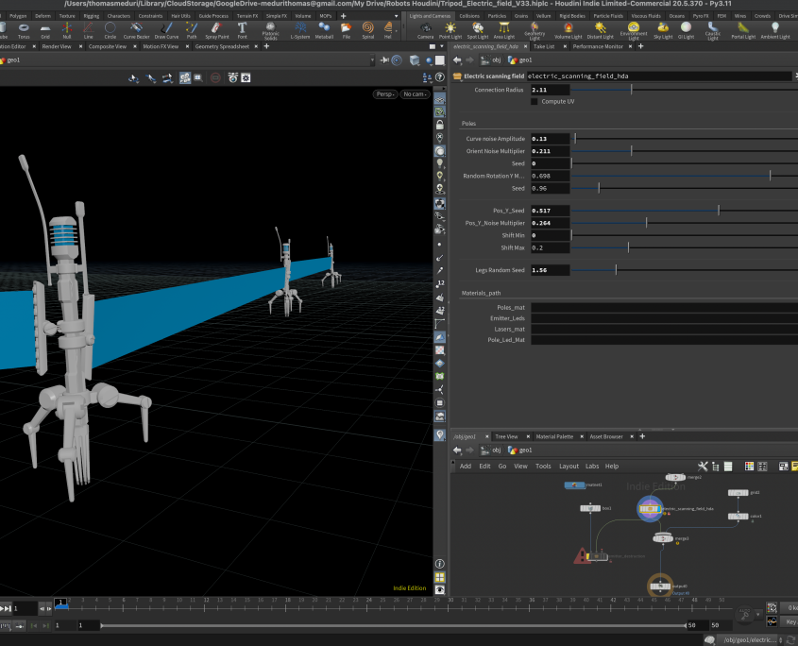Click the Poles_mat material path field
Image resolution: width=798 pixels, height=646 pixels.
click(663, 307)
